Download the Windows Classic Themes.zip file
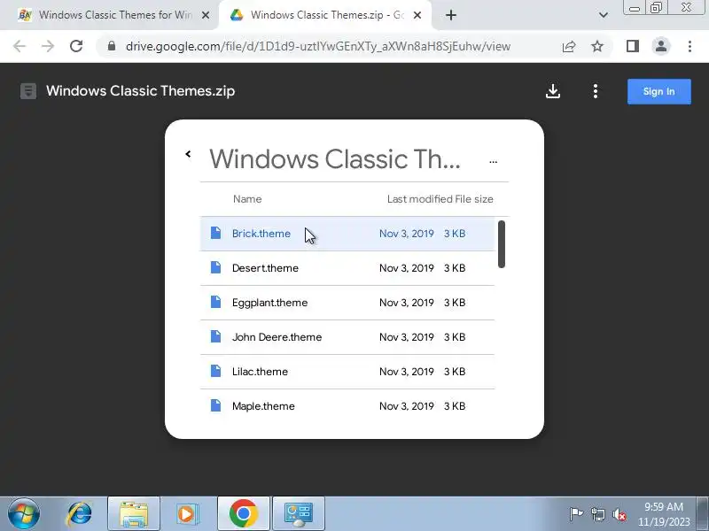This screenshot has width=709, height=531. tap(552, 91)
